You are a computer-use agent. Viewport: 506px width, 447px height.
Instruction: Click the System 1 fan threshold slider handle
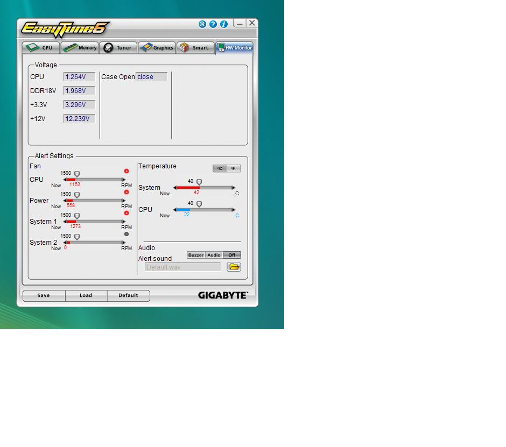77,216
